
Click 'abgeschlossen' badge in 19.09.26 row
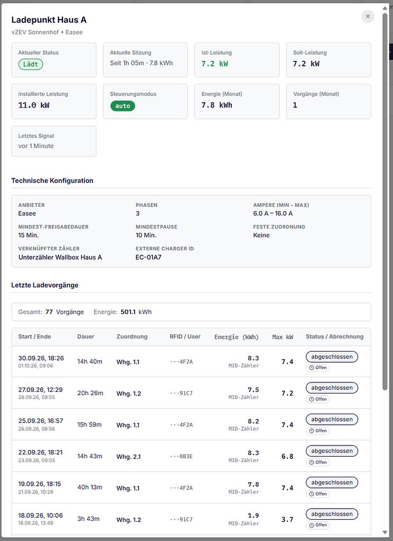[332, 482]
